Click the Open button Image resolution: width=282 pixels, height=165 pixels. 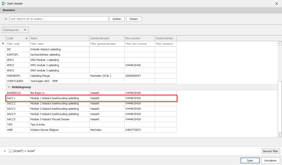click(250, 161)
